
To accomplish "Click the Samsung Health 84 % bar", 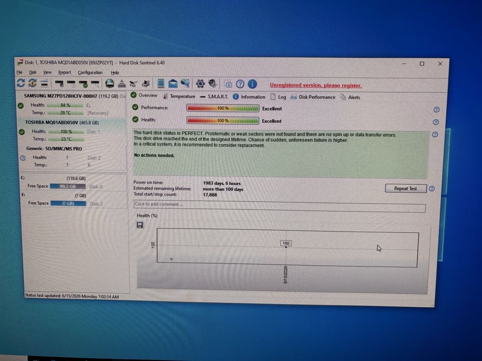I will click(65, 105).
